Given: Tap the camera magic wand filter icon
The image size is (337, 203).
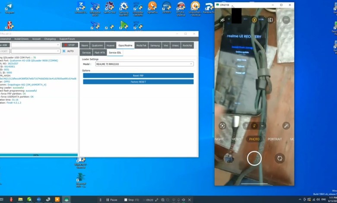Looking at the screenshot, I should tap(286, 126).
